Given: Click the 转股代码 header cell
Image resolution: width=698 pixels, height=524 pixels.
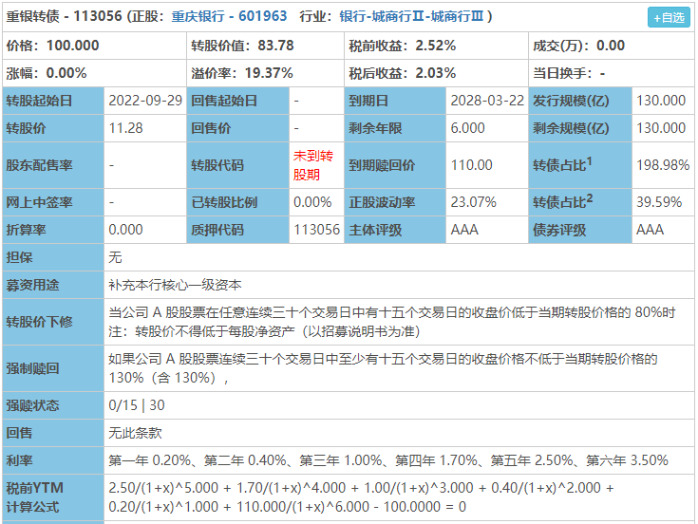Looking at the screenshot, I should click(238, 165).
